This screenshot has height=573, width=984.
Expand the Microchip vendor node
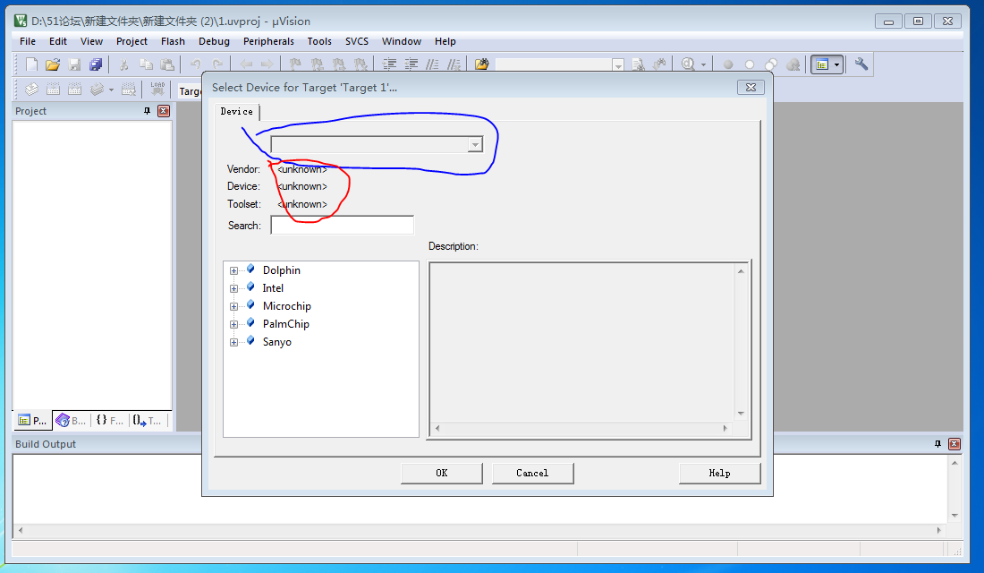(x=233, y=306)
